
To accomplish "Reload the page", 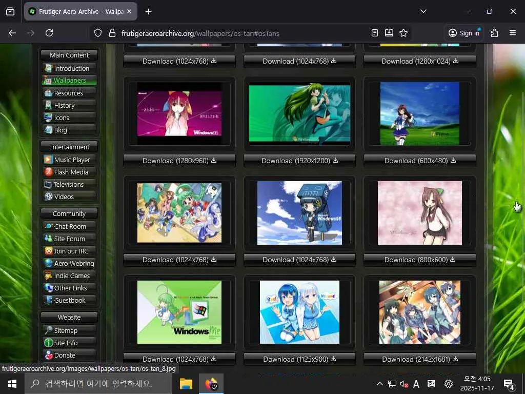I will pos(49,33).
